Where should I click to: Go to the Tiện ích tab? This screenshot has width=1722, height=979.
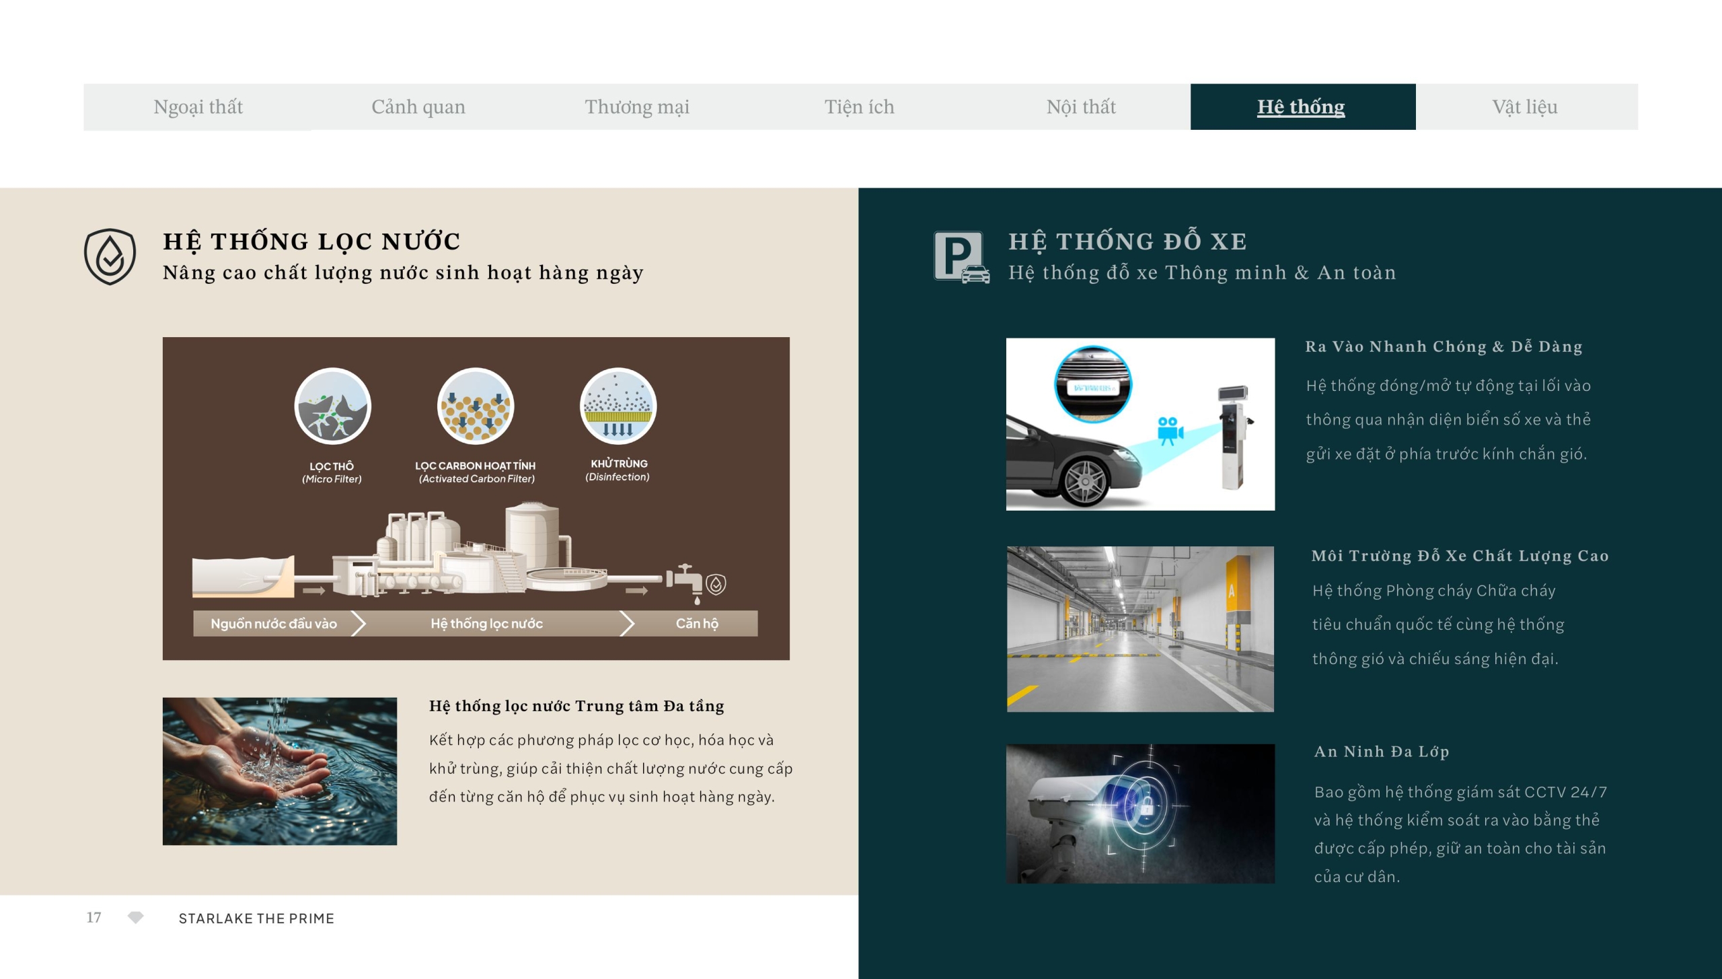point(859,107)
